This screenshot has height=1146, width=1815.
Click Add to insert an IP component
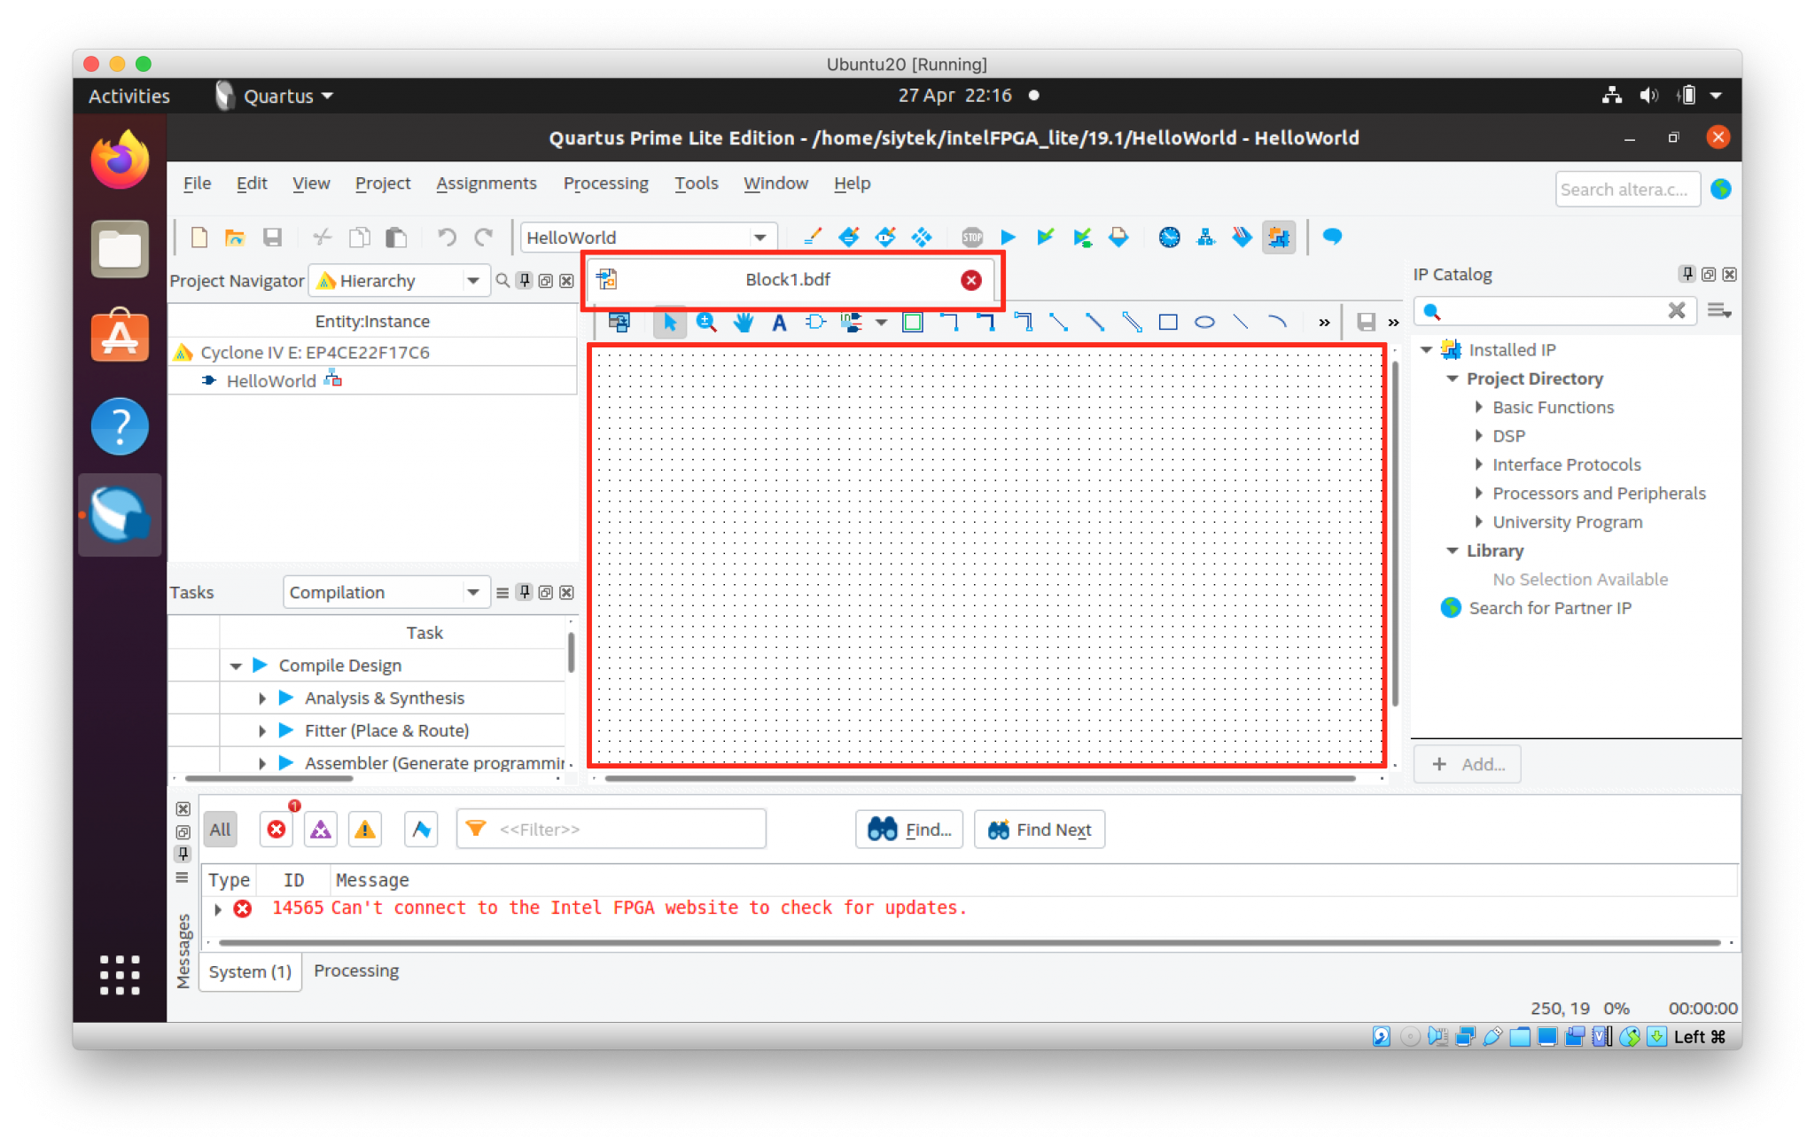click(1467, 763)
